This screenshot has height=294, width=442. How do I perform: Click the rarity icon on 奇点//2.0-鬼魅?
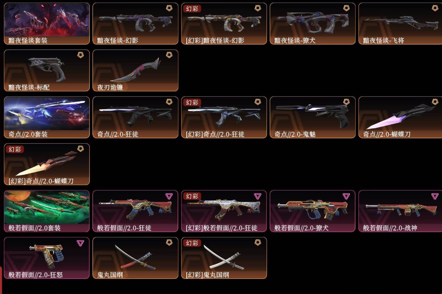click(347, 102)
